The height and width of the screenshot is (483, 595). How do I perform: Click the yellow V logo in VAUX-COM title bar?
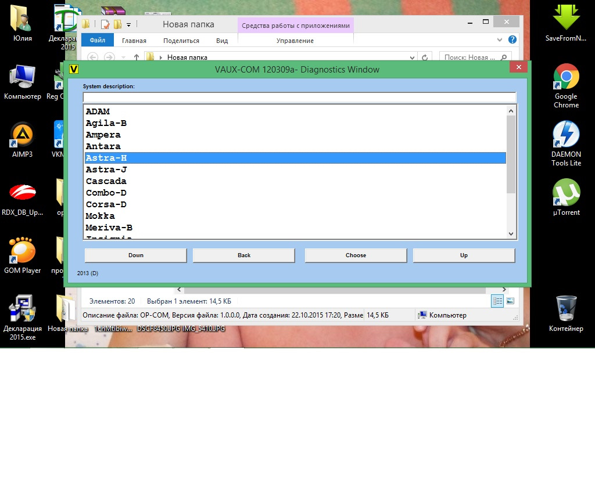pos(74,69)
